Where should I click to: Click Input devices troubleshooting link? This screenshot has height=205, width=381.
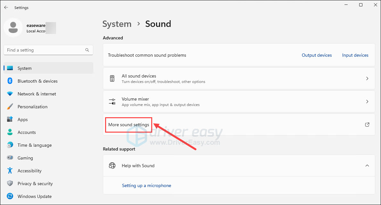tap(355, 55)
